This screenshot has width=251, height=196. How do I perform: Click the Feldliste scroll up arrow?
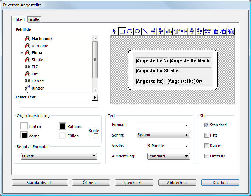[95, 38]
